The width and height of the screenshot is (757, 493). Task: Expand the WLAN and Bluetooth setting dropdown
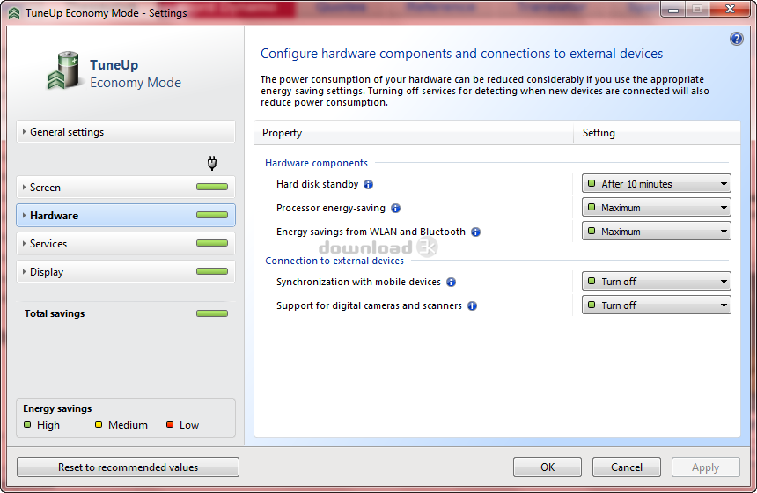pos(656,232)
